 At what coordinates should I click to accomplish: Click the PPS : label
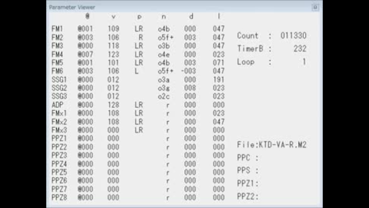point(248,170)
